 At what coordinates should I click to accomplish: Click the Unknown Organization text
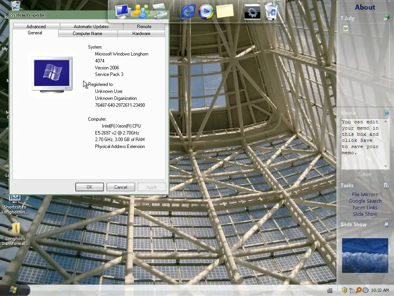pos(116,98)
